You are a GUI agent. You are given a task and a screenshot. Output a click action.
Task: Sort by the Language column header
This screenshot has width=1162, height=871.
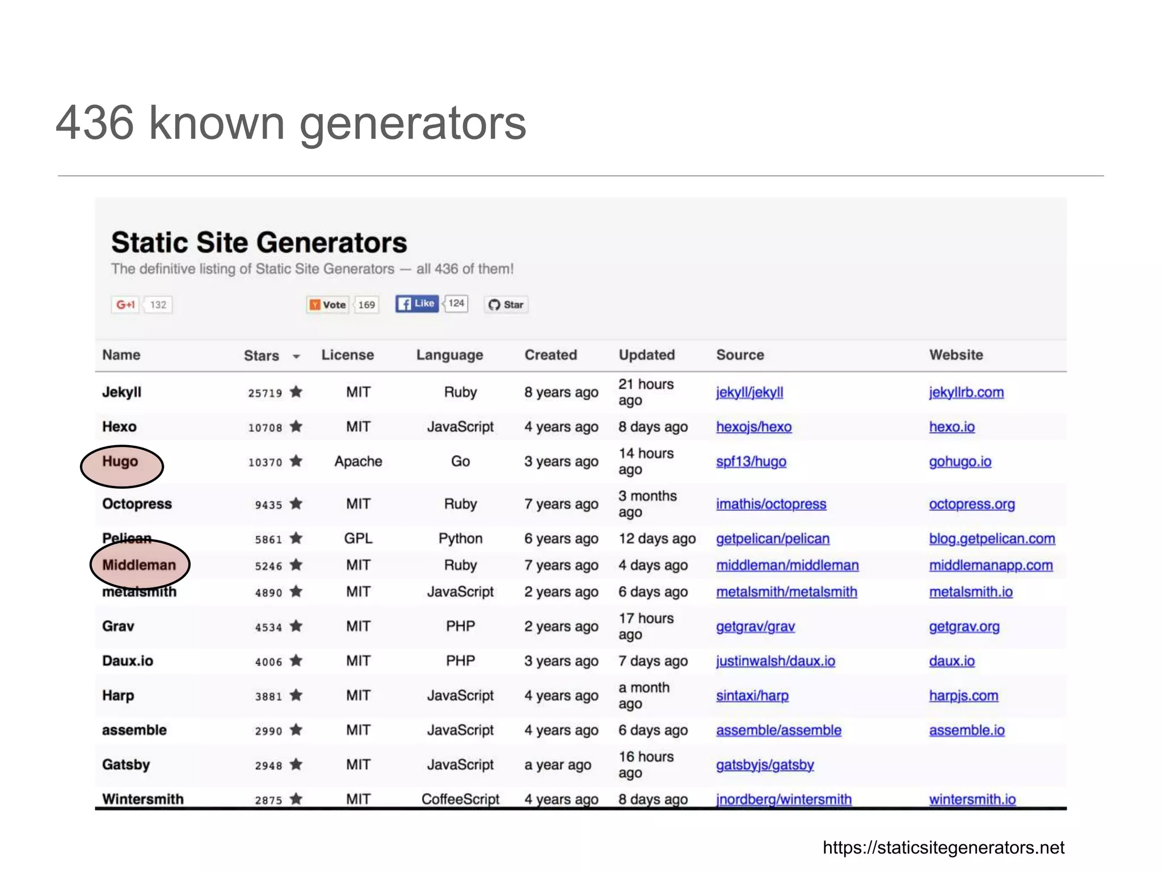[x=450, y=356]
